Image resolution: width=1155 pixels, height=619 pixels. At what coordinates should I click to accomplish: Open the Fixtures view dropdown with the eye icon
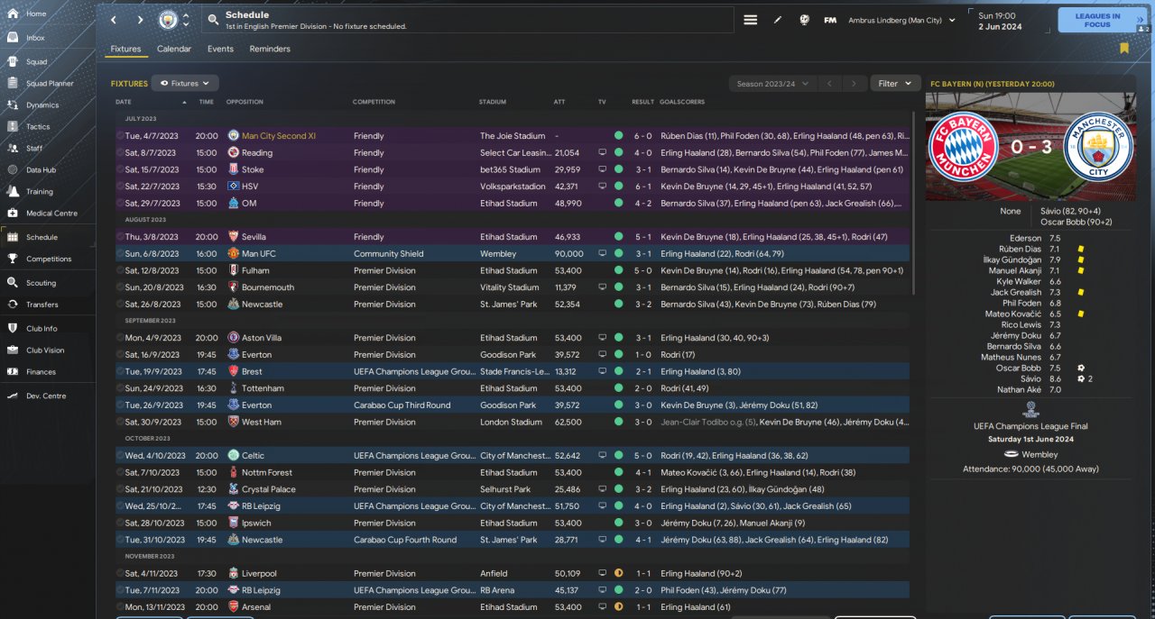(185, 84)
